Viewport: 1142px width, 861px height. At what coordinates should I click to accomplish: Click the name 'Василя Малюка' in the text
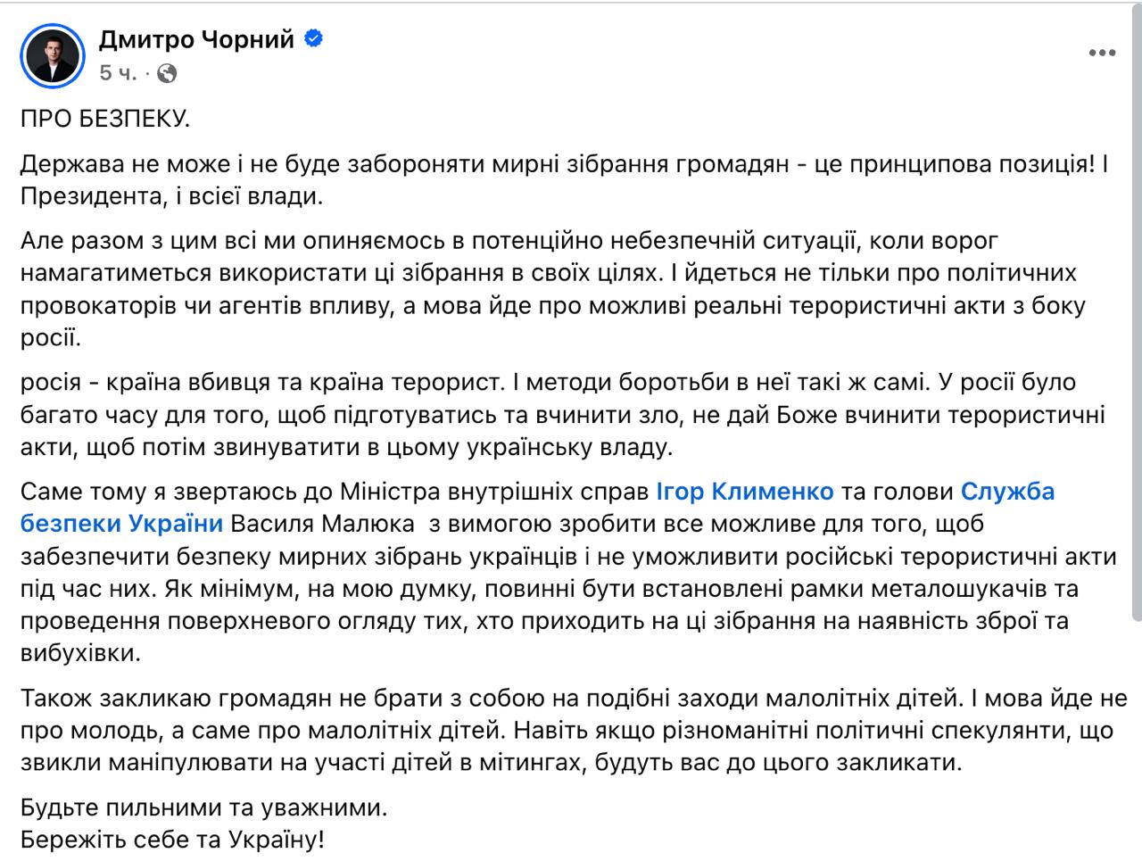coord(325,523)
